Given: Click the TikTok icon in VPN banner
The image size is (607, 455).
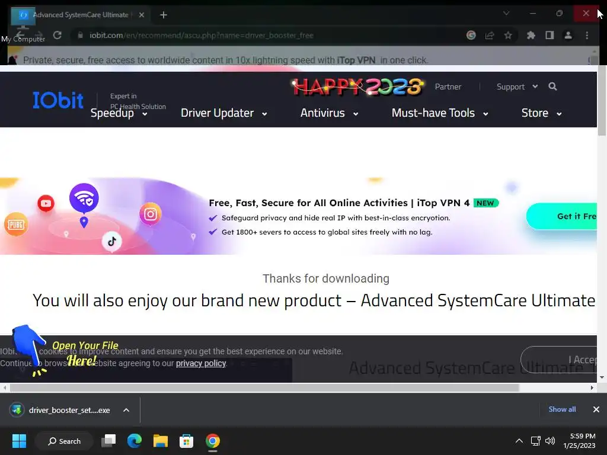Looking at the screenshot, I should pyautogui.click(x=112, y=242).
